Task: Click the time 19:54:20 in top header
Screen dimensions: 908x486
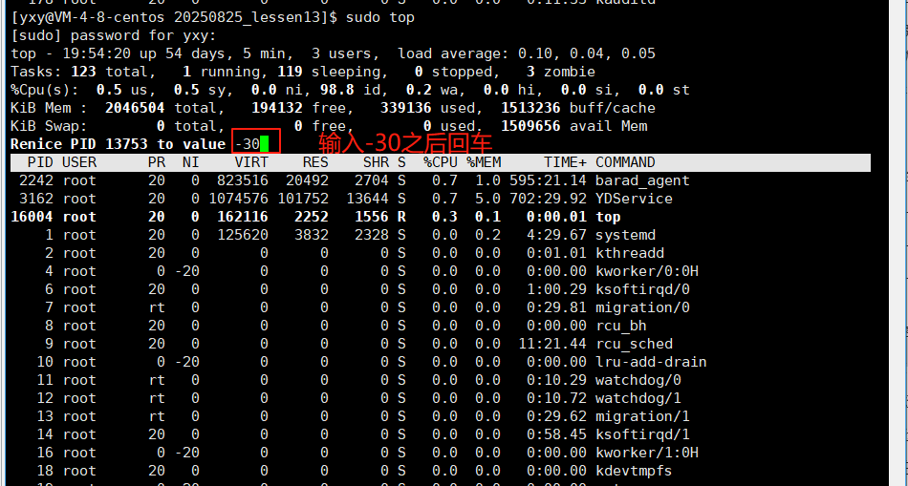Action: pos(97,53)
